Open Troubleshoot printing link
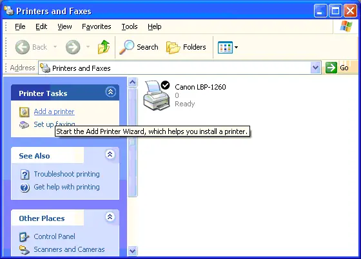361x259 pixels. point(67,174)
